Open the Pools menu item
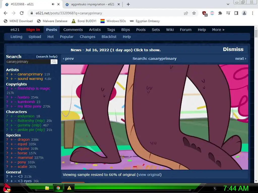 pyautogui.click(x=141, y=30)
